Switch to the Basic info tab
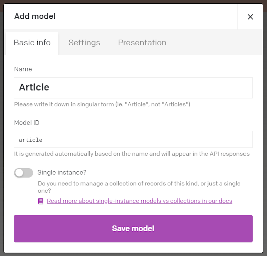The width and height of the screenshot is (267, 256). [32, 43]
